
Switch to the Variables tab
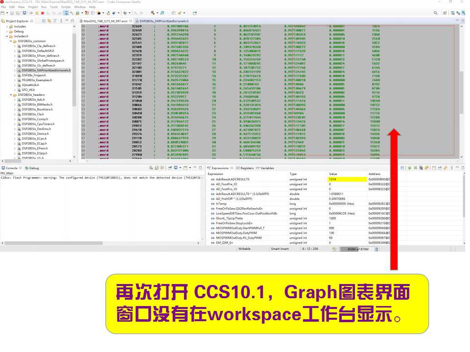pos(265,168)
